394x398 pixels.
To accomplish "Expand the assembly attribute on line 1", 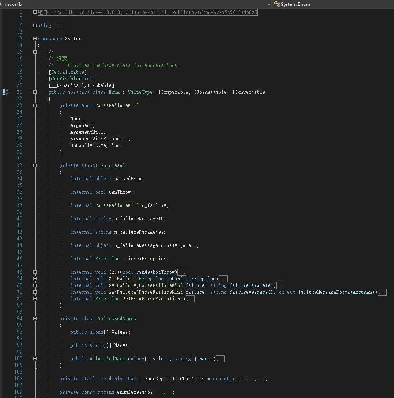I will (x=35, y=12).
